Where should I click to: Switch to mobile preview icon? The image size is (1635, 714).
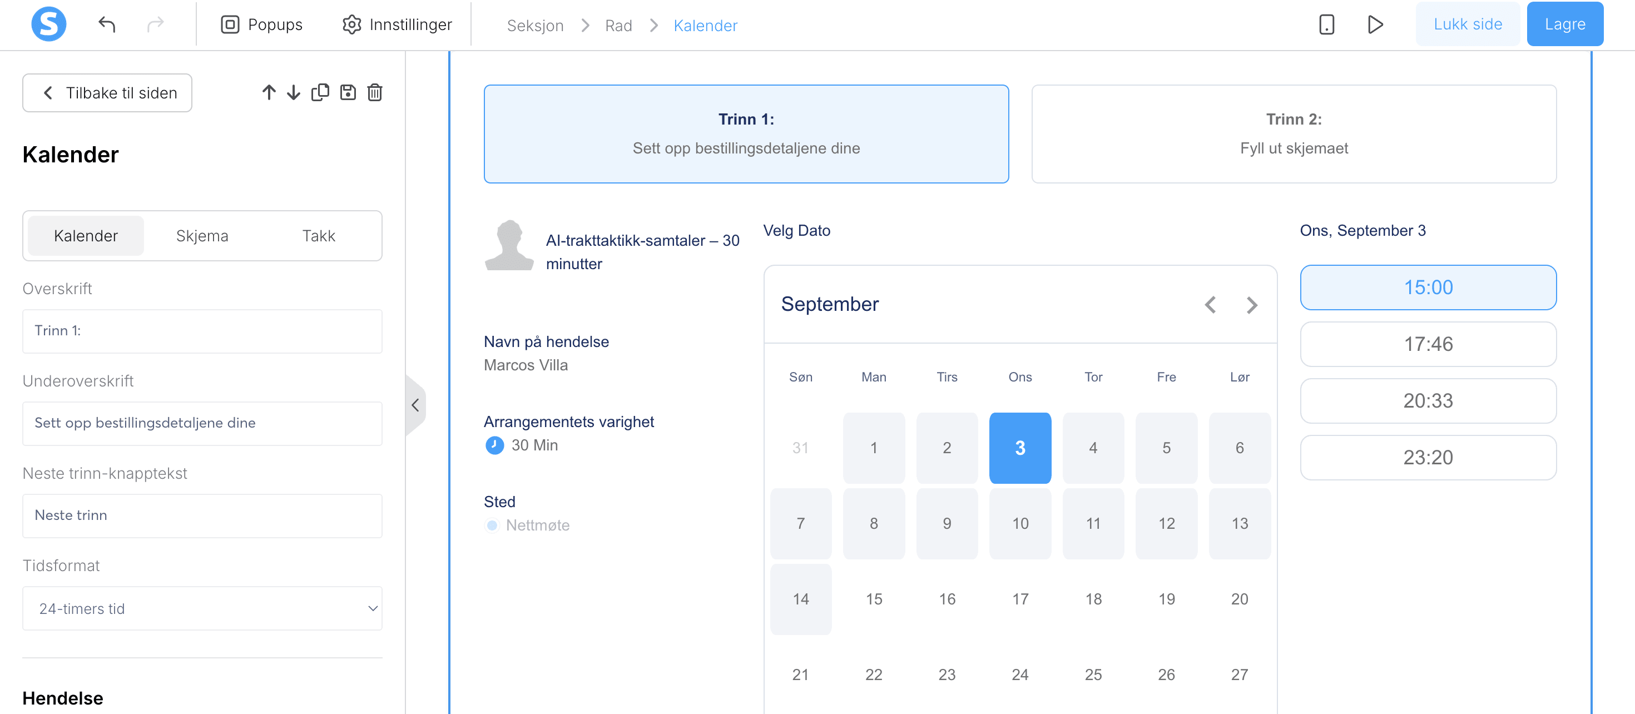(x=1326, y=24)
